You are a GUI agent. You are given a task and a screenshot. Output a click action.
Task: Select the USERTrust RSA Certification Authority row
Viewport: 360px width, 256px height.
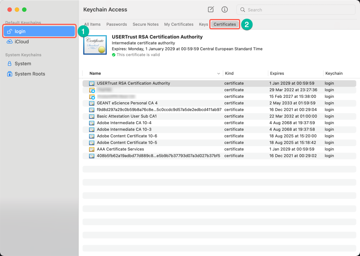point(219,83)
